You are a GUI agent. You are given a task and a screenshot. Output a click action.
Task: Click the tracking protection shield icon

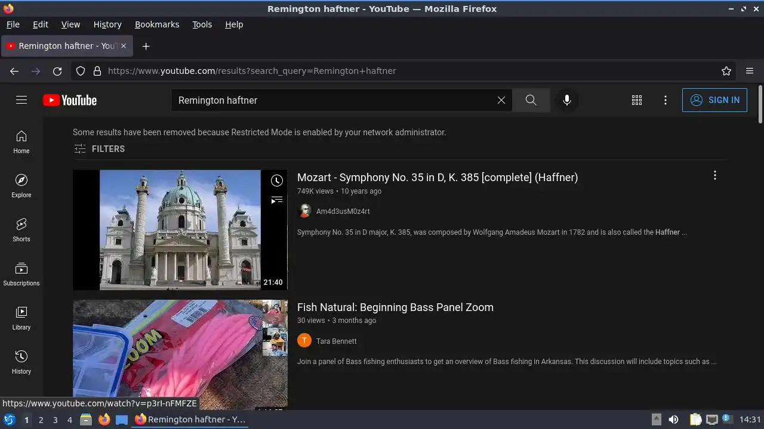[81, 71]
